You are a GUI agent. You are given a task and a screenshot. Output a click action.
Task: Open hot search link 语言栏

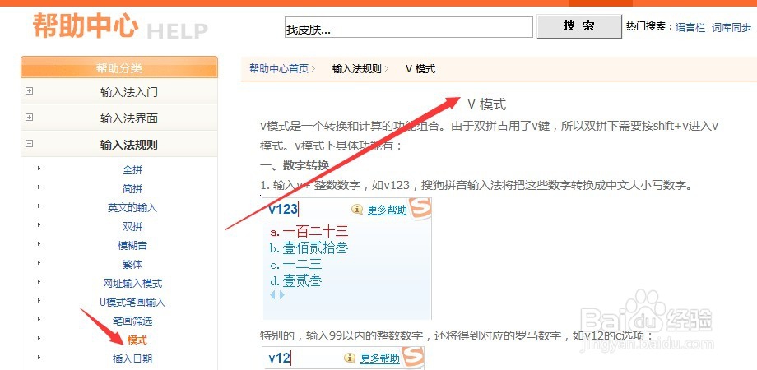point(690,27)
